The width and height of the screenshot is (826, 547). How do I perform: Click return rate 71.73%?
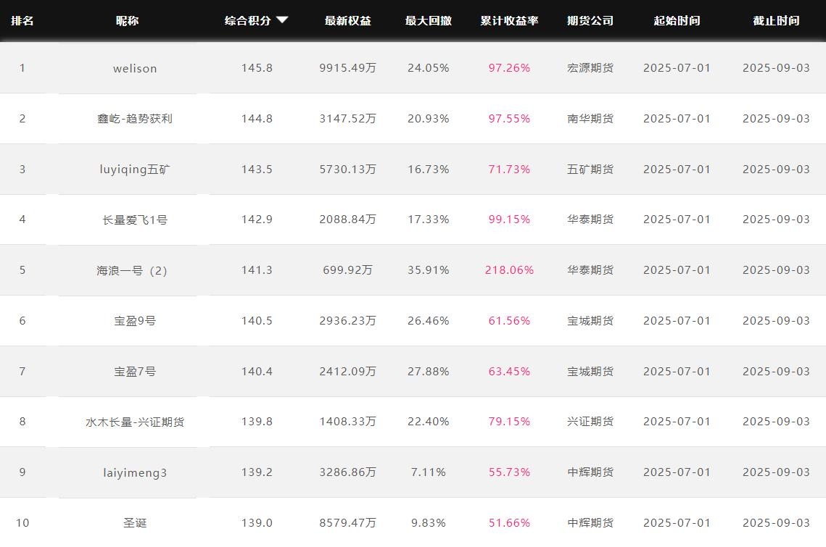[x=509, y=169]
